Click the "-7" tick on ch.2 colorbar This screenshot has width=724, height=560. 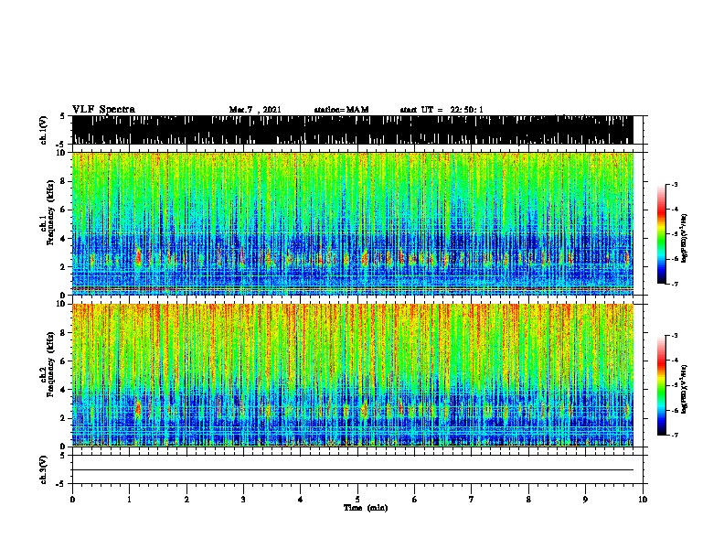click(674, 435)
